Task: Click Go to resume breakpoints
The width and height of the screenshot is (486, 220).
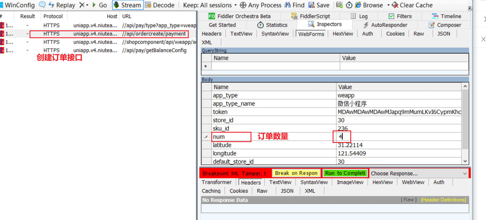Action: tap(99, 5)
